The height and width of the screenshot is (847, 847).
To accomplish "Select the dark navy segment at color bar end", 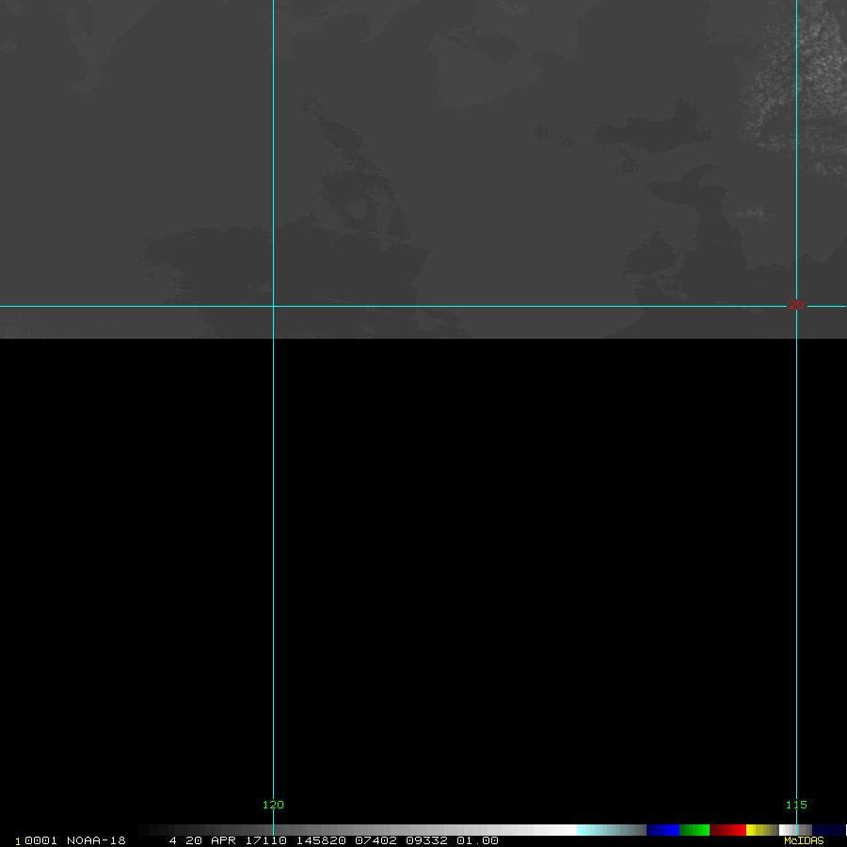I will tap(828, 830).
